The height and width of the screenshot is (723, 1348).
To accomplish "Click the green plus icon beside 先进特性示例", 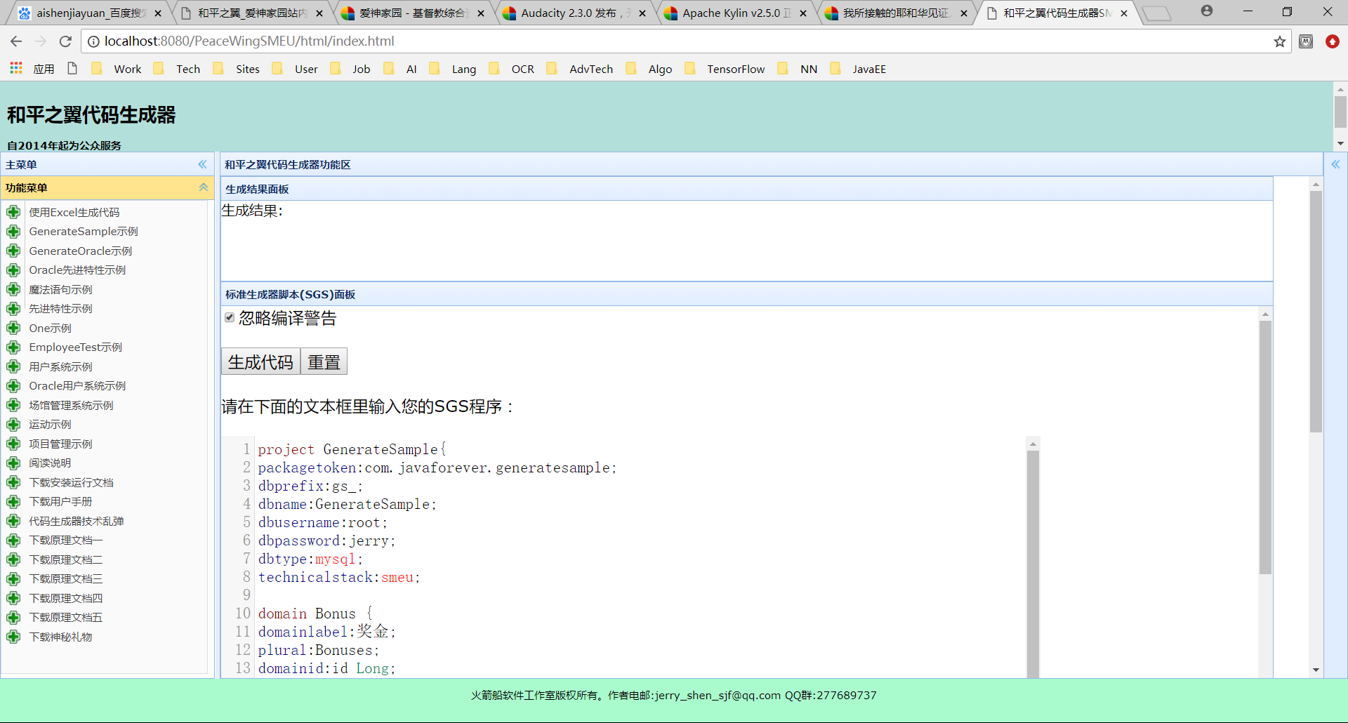I will pyautogui.click(x=13, y=308).
